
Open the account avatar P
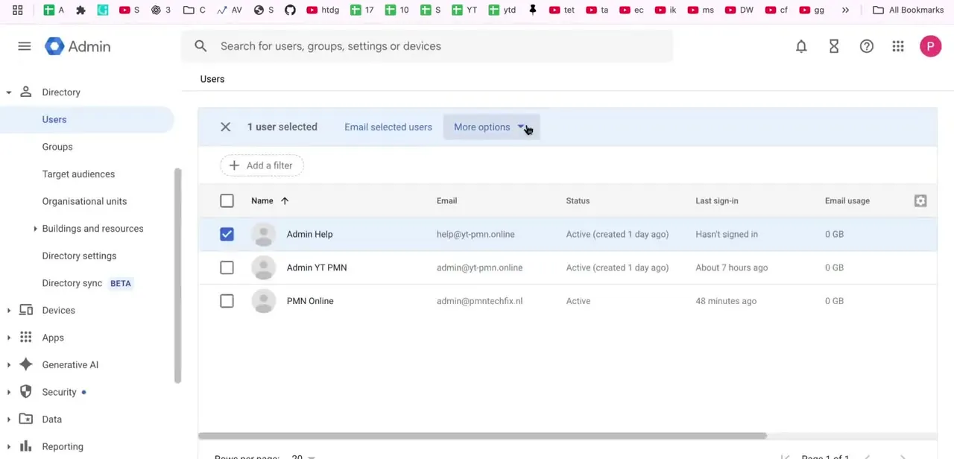(930, 46)
